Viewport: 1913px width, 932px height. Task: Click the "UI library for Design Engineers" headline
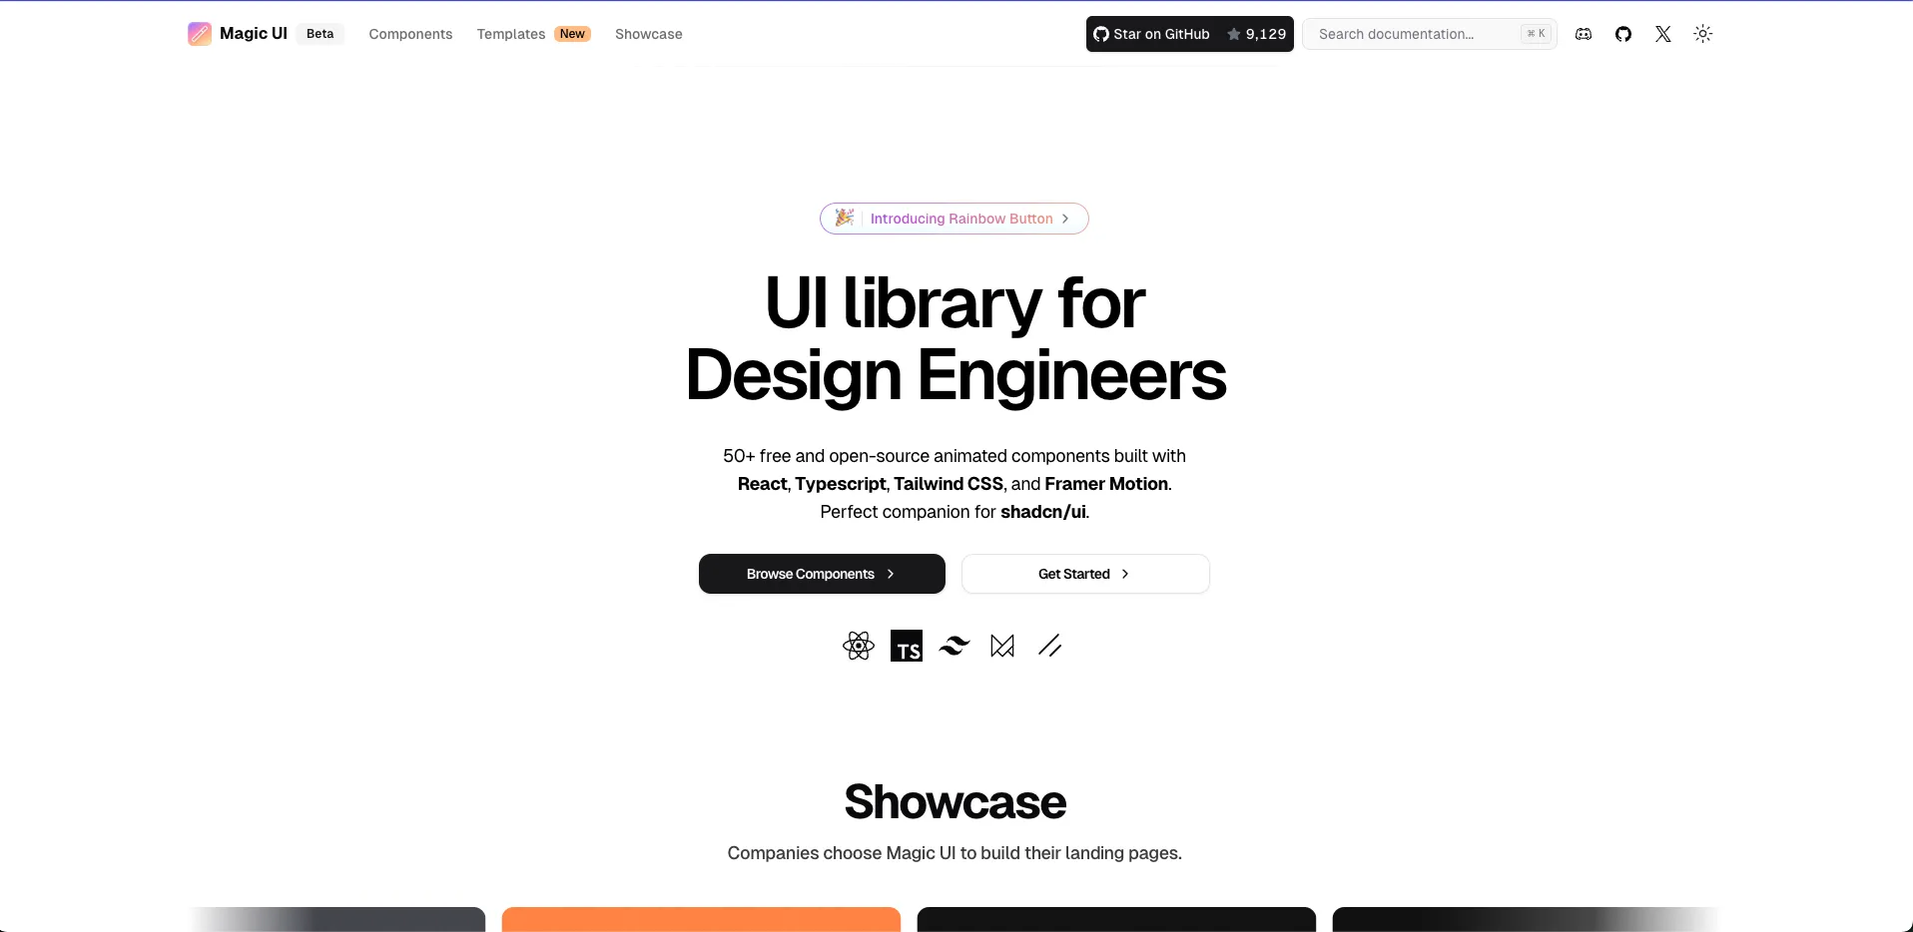click(x=956, y=338)
